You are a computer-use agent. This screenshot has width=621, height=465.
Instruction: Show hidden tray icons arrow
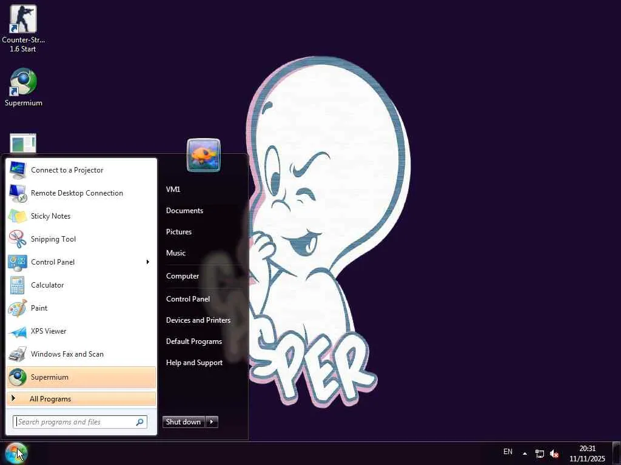[525, 453]
